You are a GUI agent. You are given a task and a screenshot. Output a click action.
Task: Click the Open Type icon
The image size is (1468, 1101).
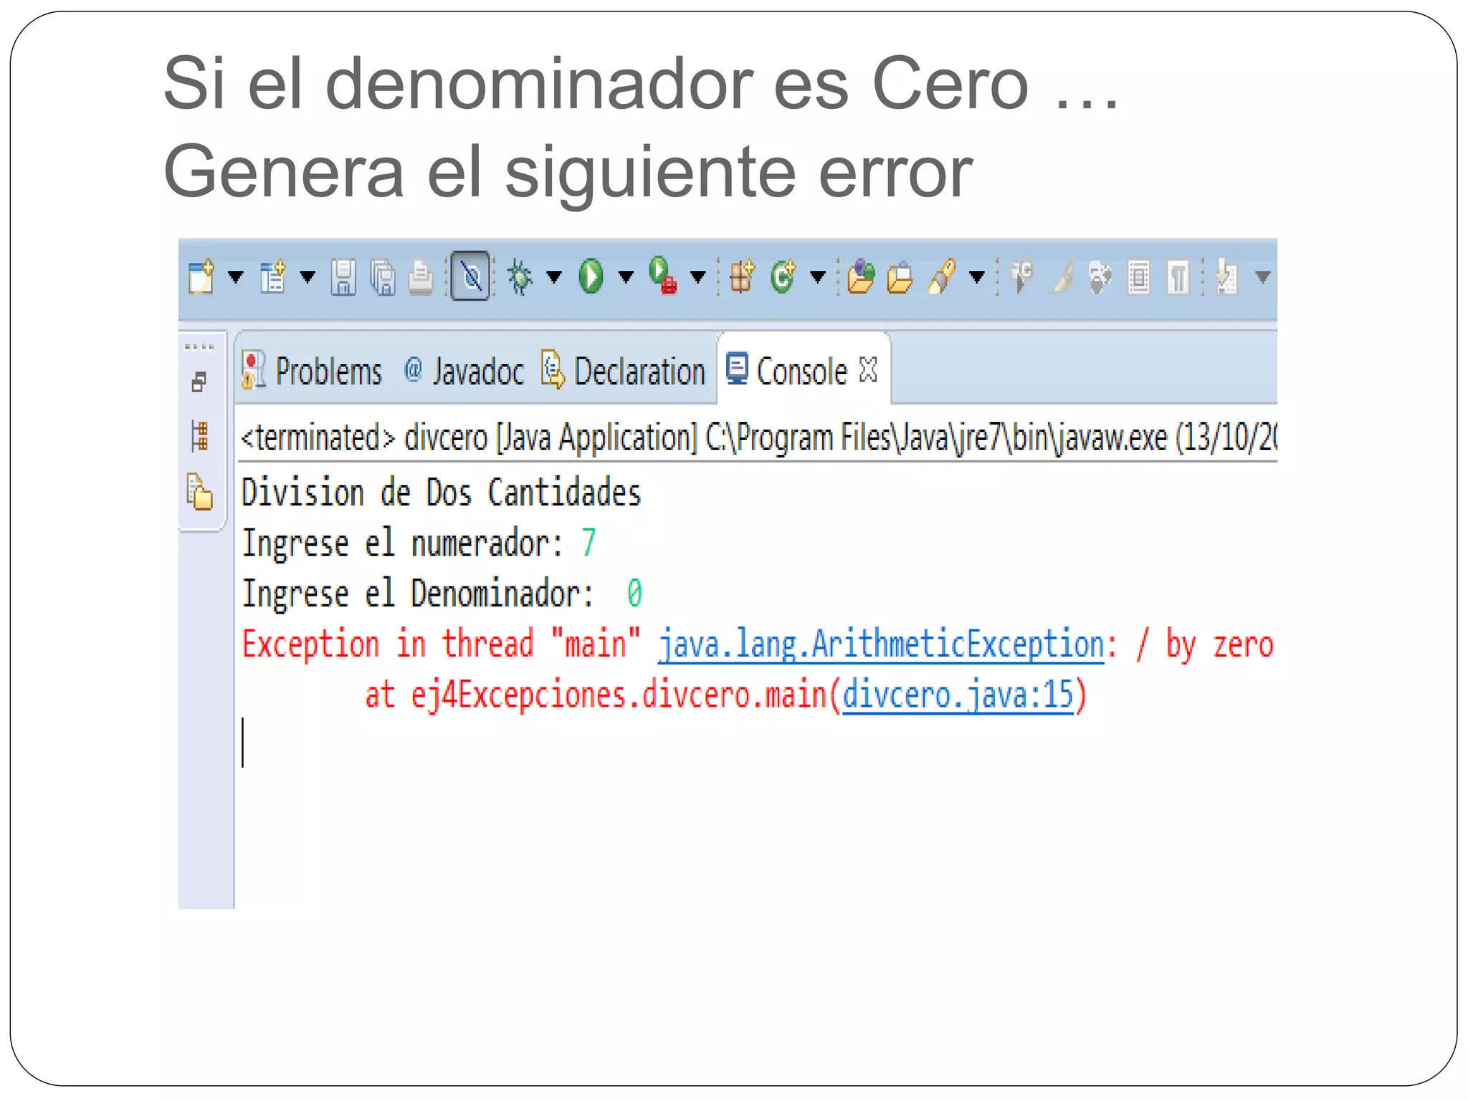click(861, 277)
